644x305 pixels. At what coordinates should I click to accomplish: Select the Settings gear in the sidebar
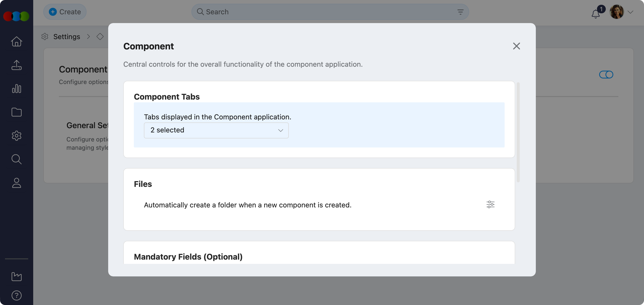tap(16, 136)
